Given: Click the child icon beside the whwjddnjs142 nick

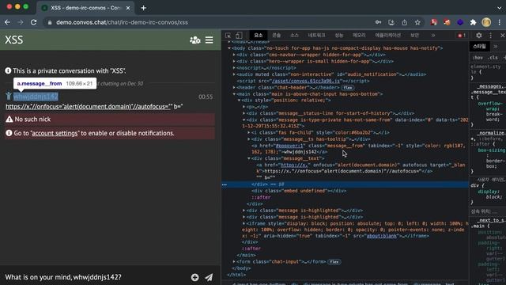Looking at the screenshot, I should (9, 96).
